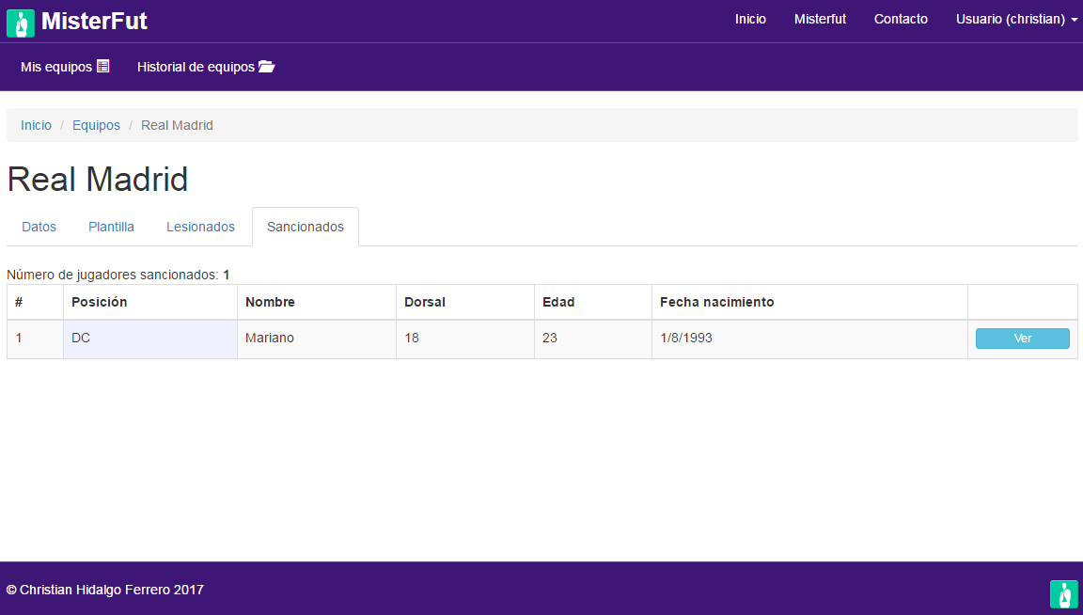Click the Real Madrid page heading
1083x615 pixels.
click(x=98, y=180)
